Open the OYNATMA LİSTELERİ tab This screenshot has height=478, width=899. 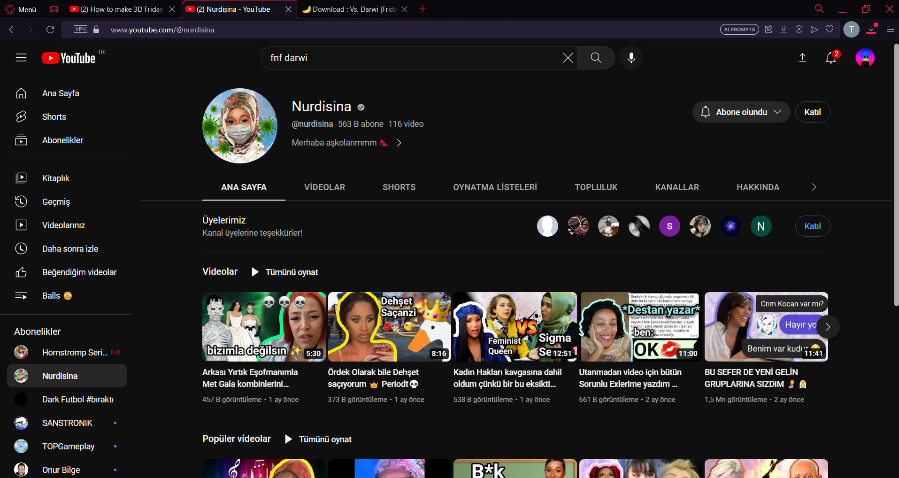tap(495, 187)
